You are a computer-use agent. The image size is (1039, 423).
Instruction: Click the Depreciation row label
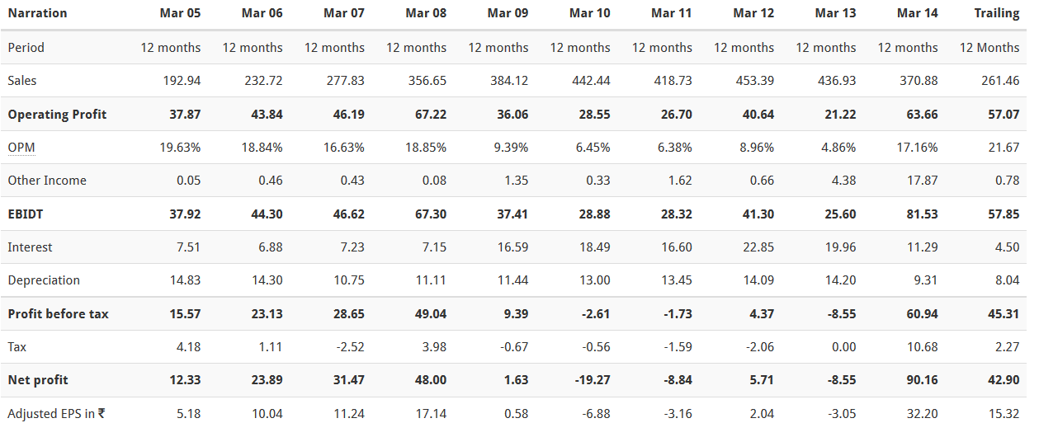[x=44, y=280]
